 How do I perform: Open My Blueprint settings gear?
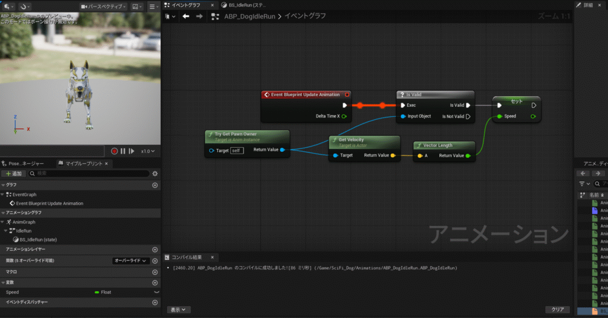pos(155,173)
